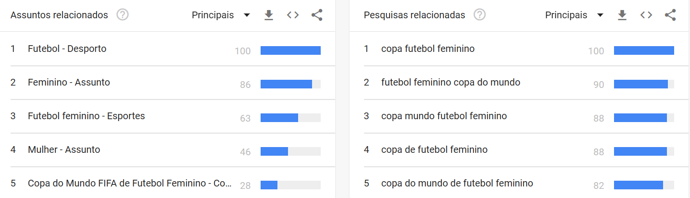This screenshot has height=198, width=690.
Task: Share the Pesquisas relacionadas card
Action: click(670, 15)
